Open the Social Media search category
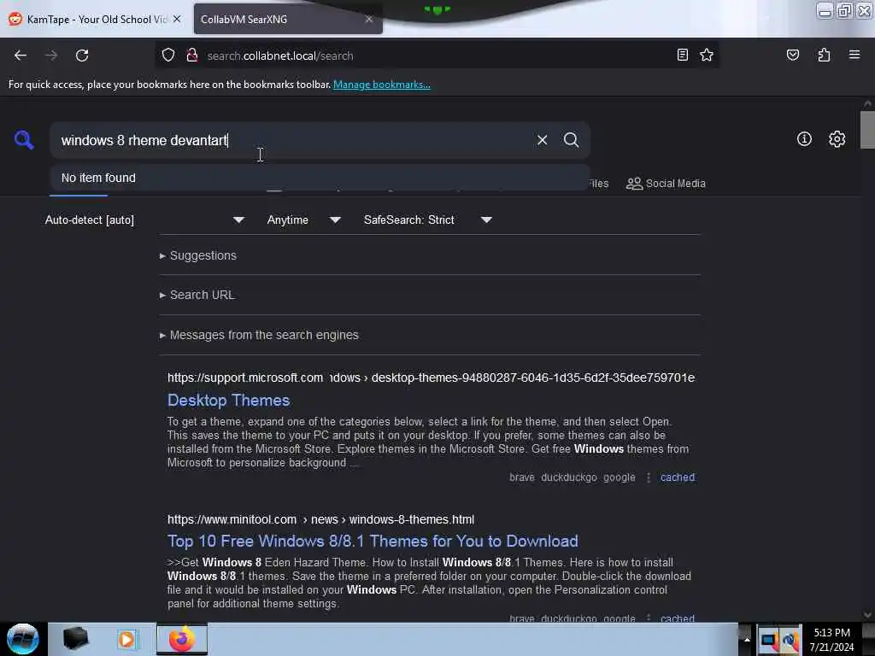The width and height of the screenshot is (875, 656). coord(666,184)
